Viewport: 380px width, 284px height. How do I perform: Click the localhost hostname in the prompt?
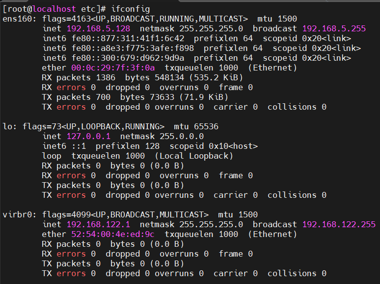[54, 9]
